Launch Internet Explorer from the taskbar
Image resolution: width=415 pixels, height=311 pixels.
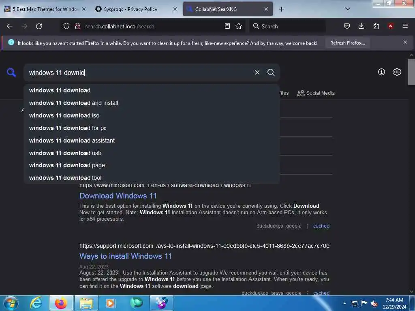coord(36,303)
